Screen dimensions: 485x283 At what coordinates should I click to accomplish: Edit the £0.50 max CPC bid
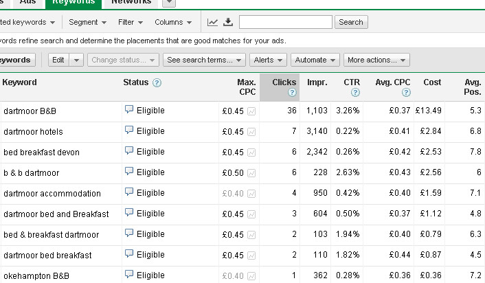[x=233, y=173]
